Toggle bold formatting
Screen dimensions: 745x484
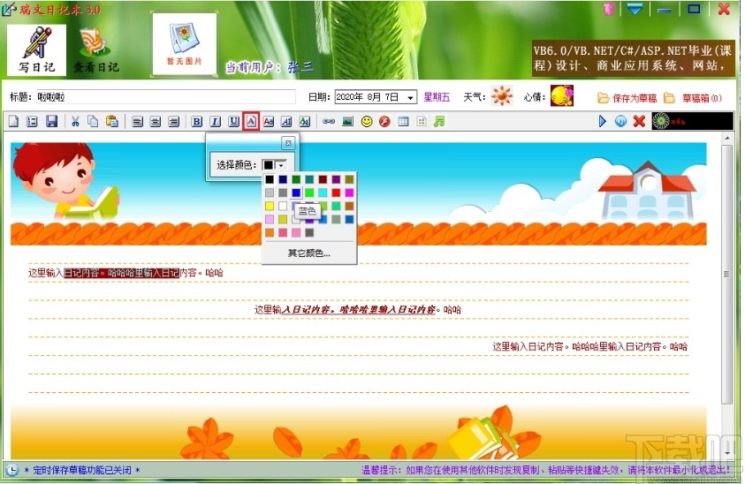[x=196, y=122]
